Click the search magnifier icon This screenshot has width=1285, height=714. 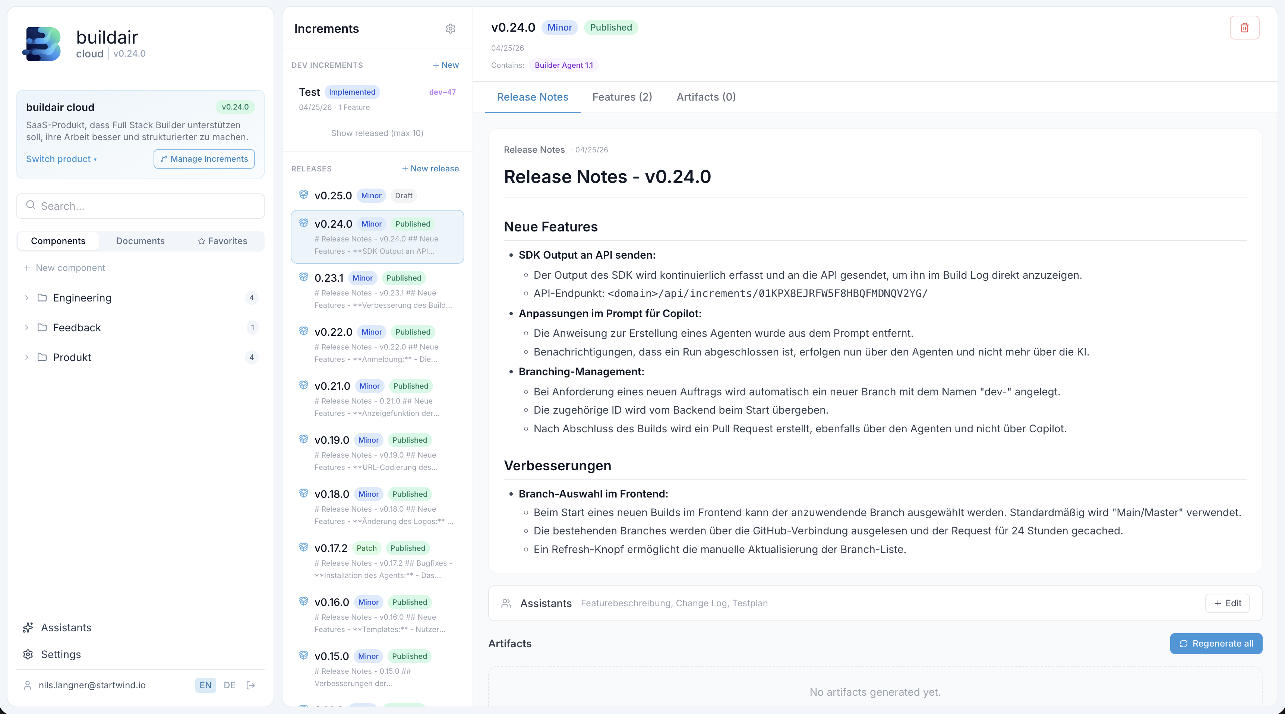click(x=31, y=205)
